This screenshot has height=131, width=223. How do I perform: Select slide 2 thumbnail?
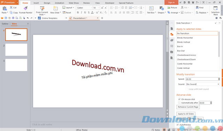(x=16, y=50)
